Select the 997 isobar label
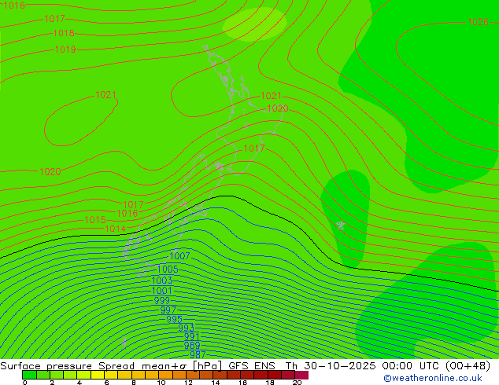This screenshot has height=385, width=499. [x=168, y=310]
